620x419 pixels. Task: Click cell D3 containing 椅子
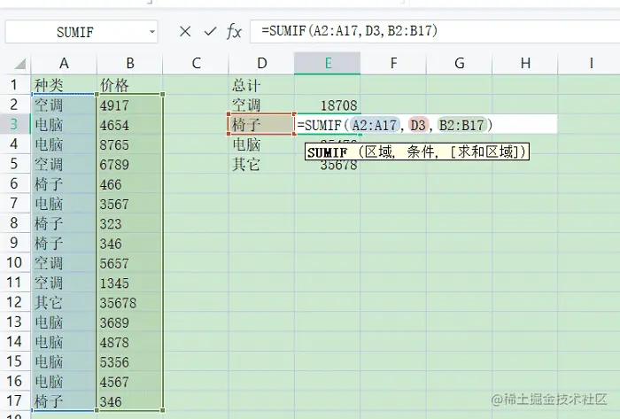pyautogui.click(x=261, y=125)
